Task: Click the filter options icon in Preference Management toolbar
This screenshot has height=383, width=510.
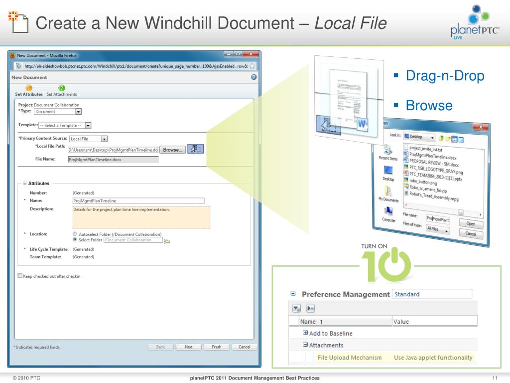Action: tap(297, 308)
